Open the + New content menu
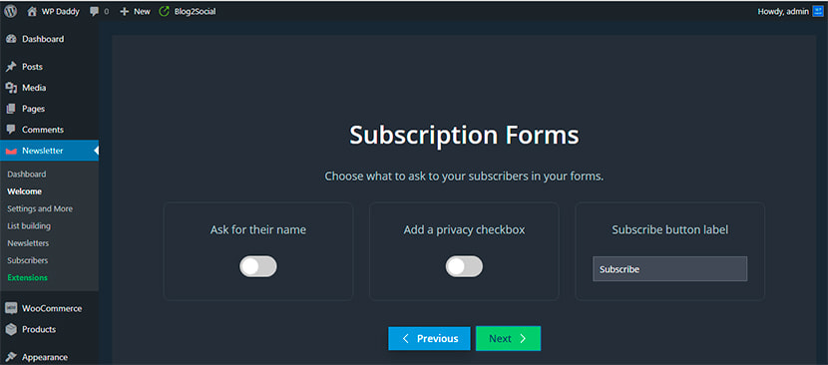828x365 pixels. tap(135, 11)
